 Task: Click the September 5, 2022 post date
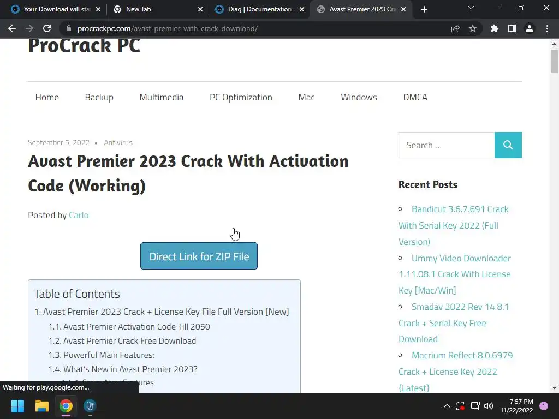point(59,142)
